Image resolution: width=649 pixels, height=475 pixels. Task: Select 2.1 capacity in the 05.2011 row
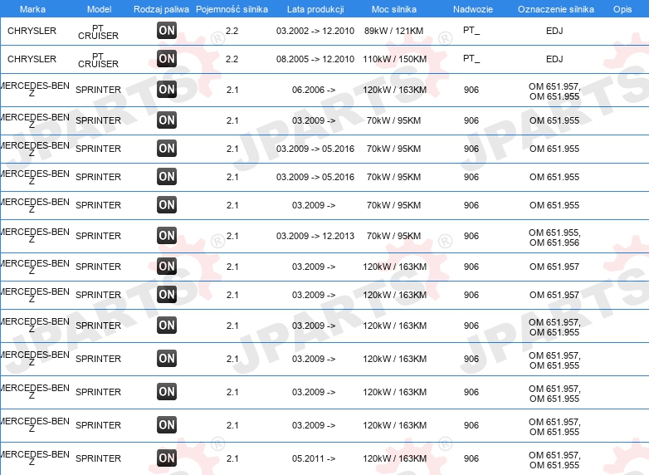tap(232, 458)
